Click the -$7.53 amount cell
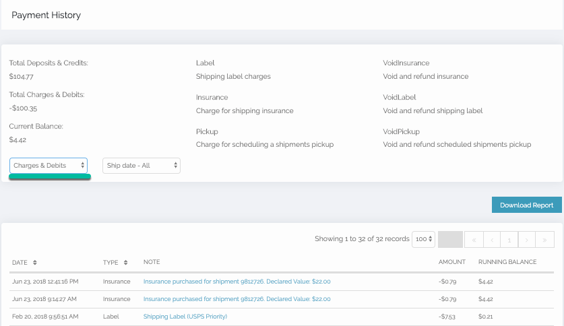This screenshot has height=326, width=564. pos(447,317)
